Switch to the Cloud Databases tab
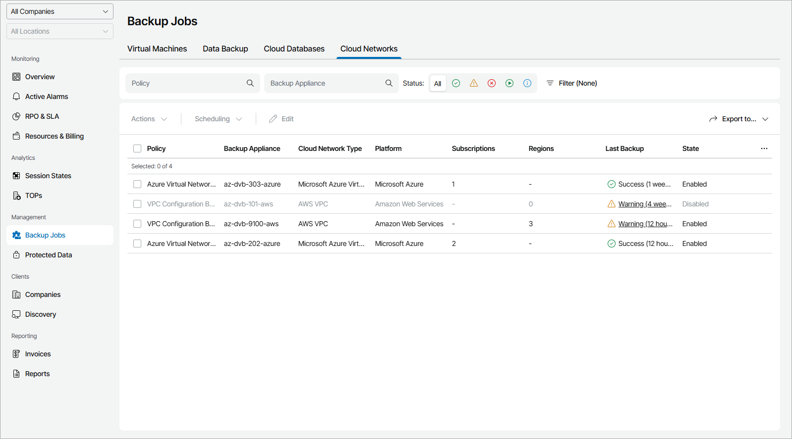The width and height of the screenshot is (792, 439). click(x=294, y=49)
